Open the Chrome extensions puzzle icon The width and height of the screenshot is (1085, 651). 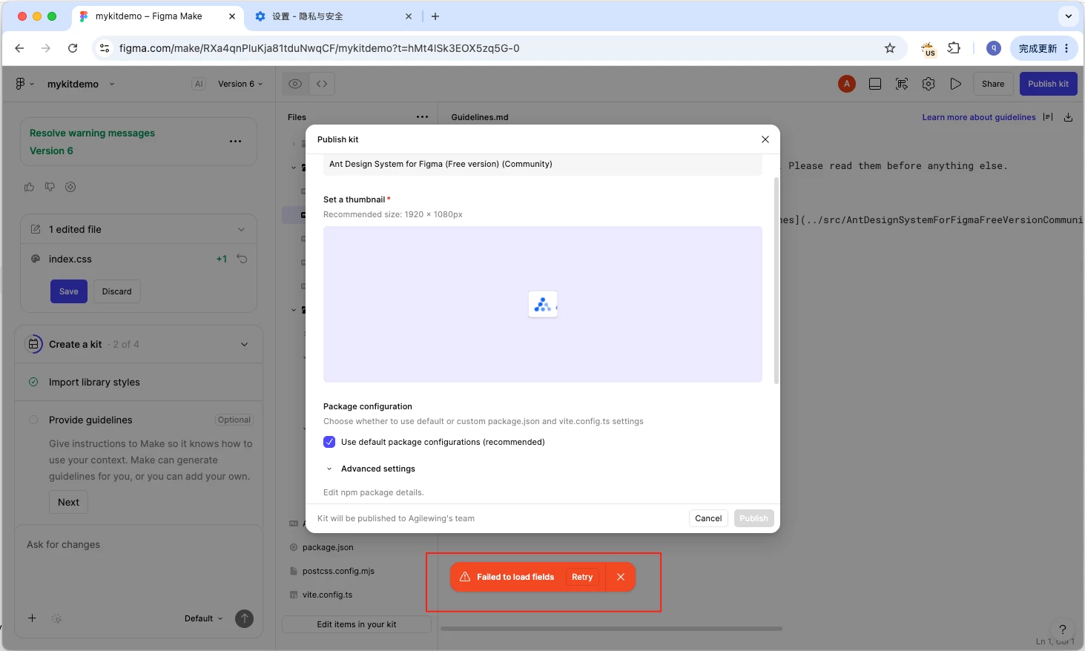pyautogui.click(x=954, y=48)
